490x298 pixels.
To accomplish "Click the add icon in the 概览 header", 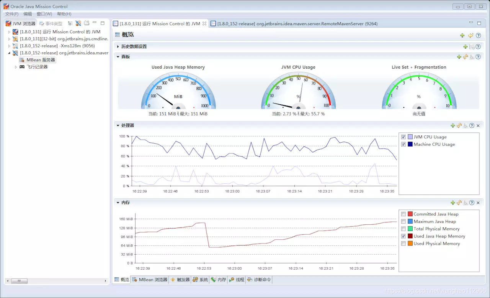I will (462, 35).
